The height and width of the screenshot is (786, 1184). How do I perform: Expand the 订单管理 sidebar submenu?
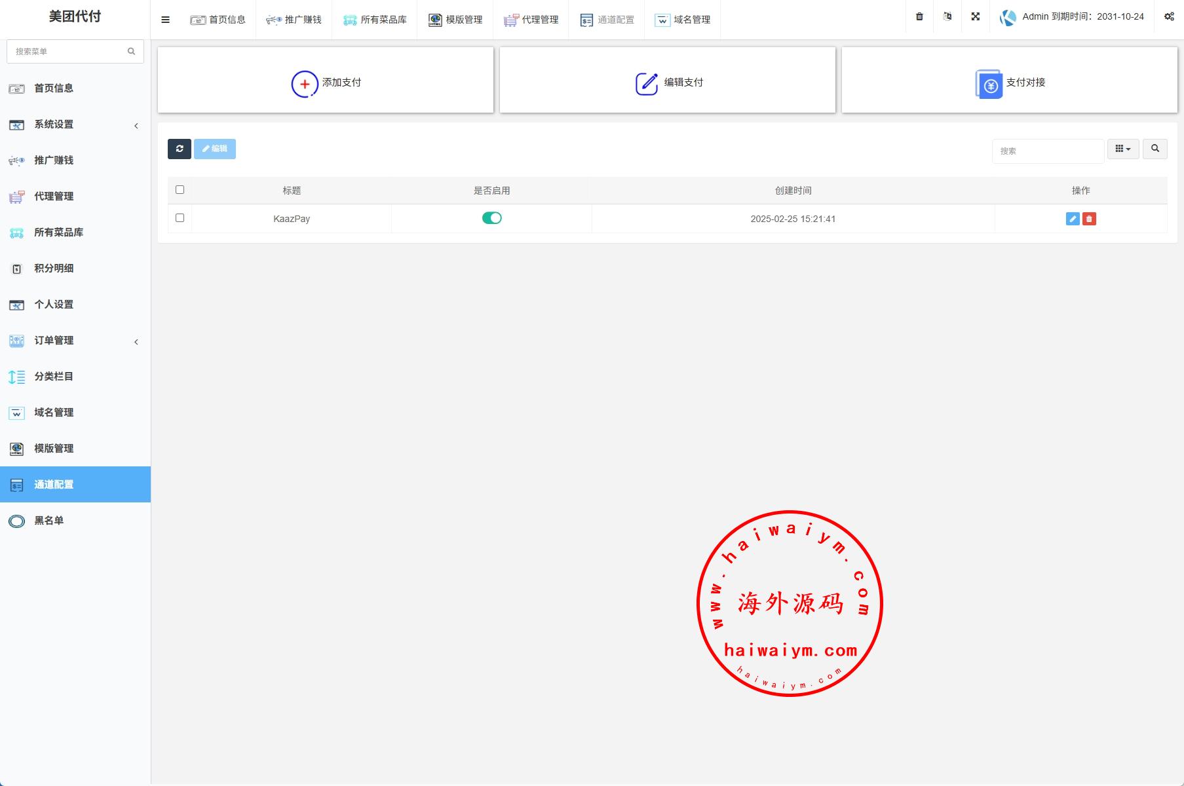coord(75,341)
